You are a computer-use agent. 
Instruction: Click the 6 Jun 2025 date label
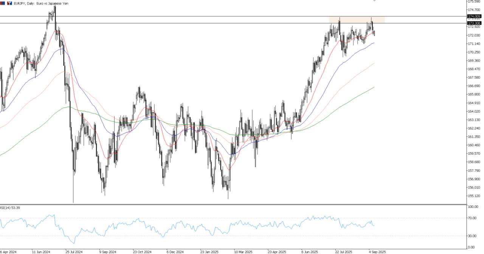pyautogui.click(x=310, y=251)
